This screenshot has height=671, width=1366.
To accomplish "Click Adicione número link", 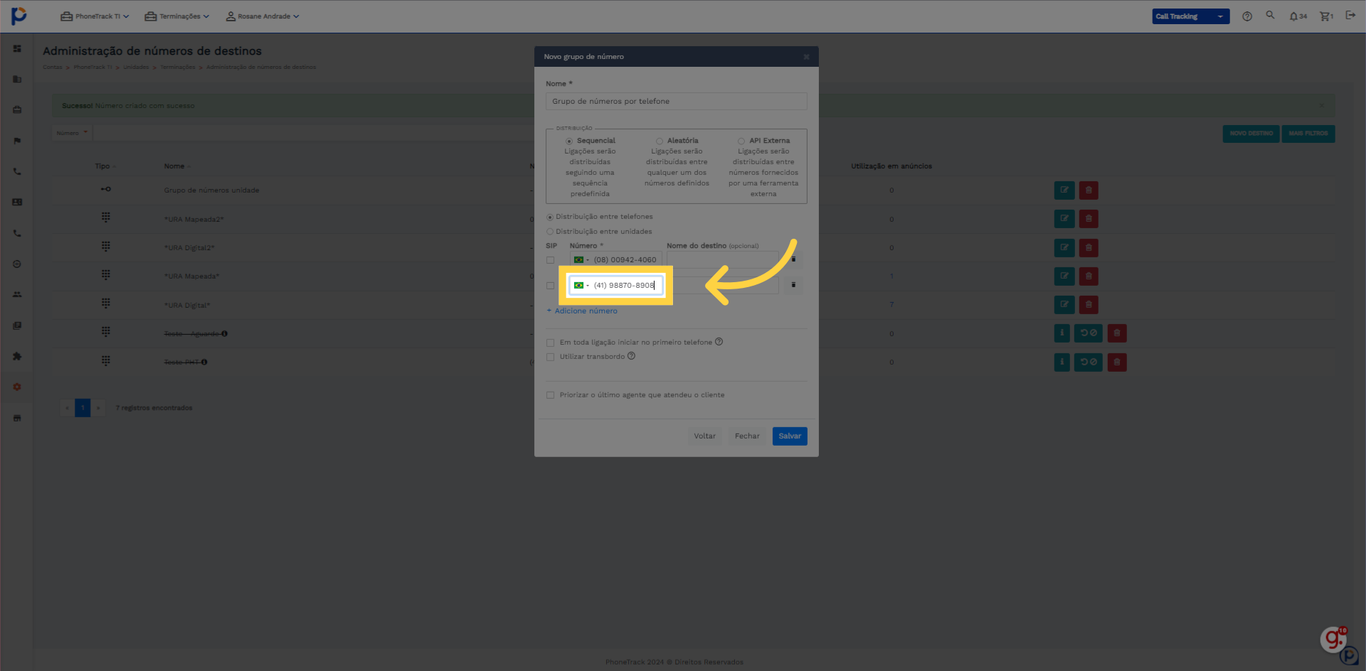I will 582,311.
